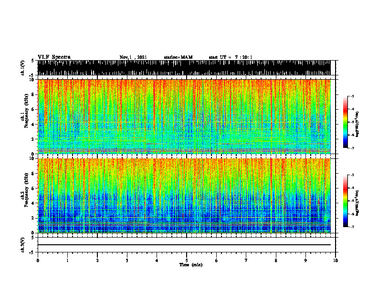Viewport: 378px width, 292px height.
Task: Click the ch.1 spectrogram color bar
Action: pos(346,122)
